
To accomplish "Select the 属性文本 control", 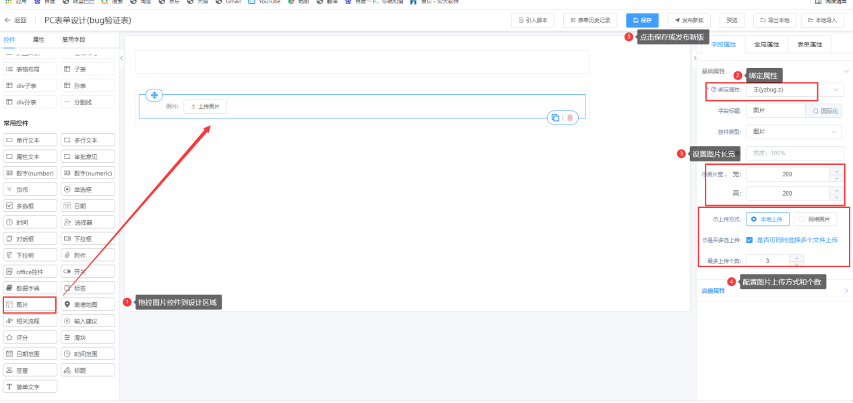I will tap(30, 157).
